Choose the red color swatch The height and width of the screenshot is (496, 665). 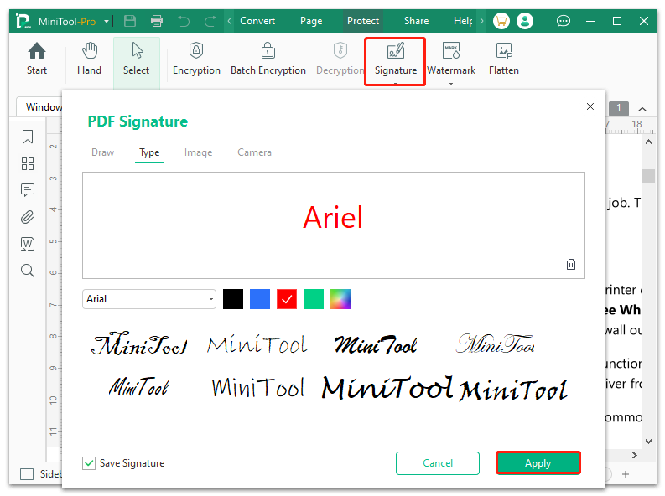click(287, 299)
